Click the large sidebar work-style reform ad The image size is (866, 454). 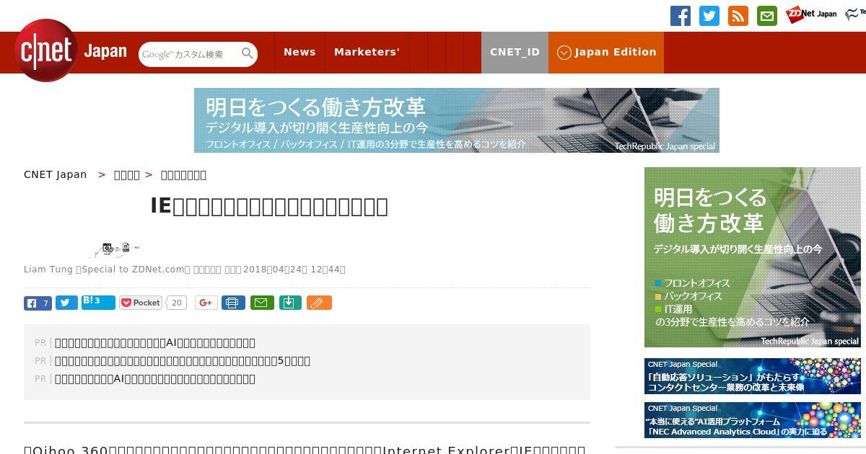point(753,257)
